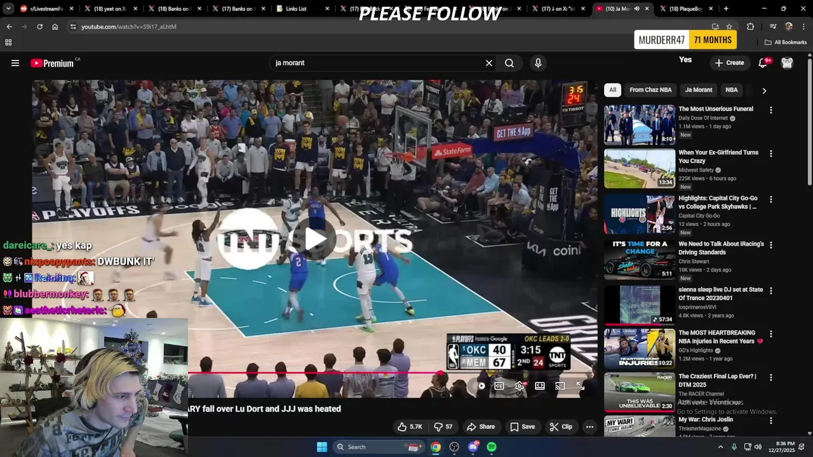Like the video (5.7K thumbs up)
813x457 pixels.
(410, 427)
